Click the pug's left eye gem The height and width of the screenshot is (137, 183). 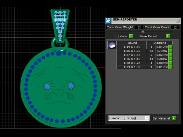click(x=47, y=87)
